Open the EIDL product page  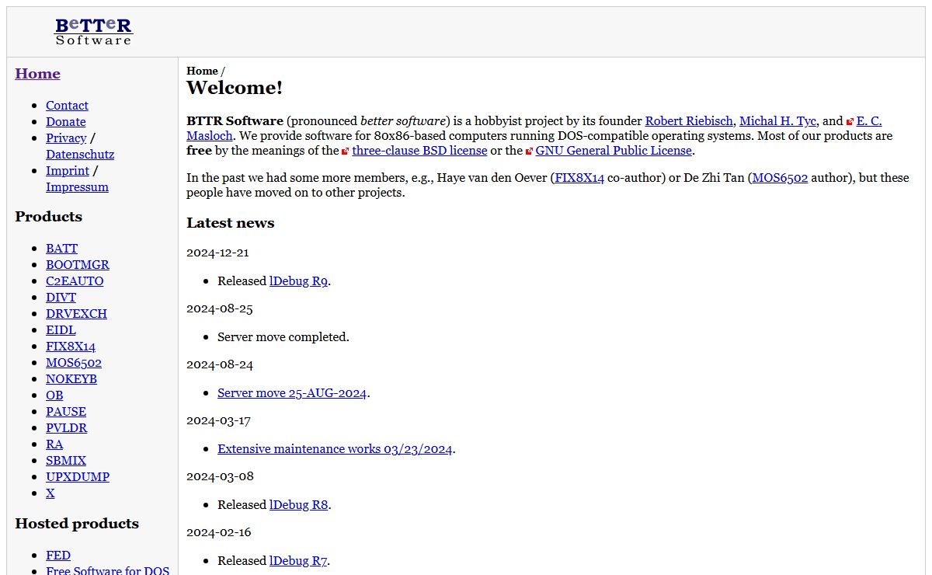point(61,330)
